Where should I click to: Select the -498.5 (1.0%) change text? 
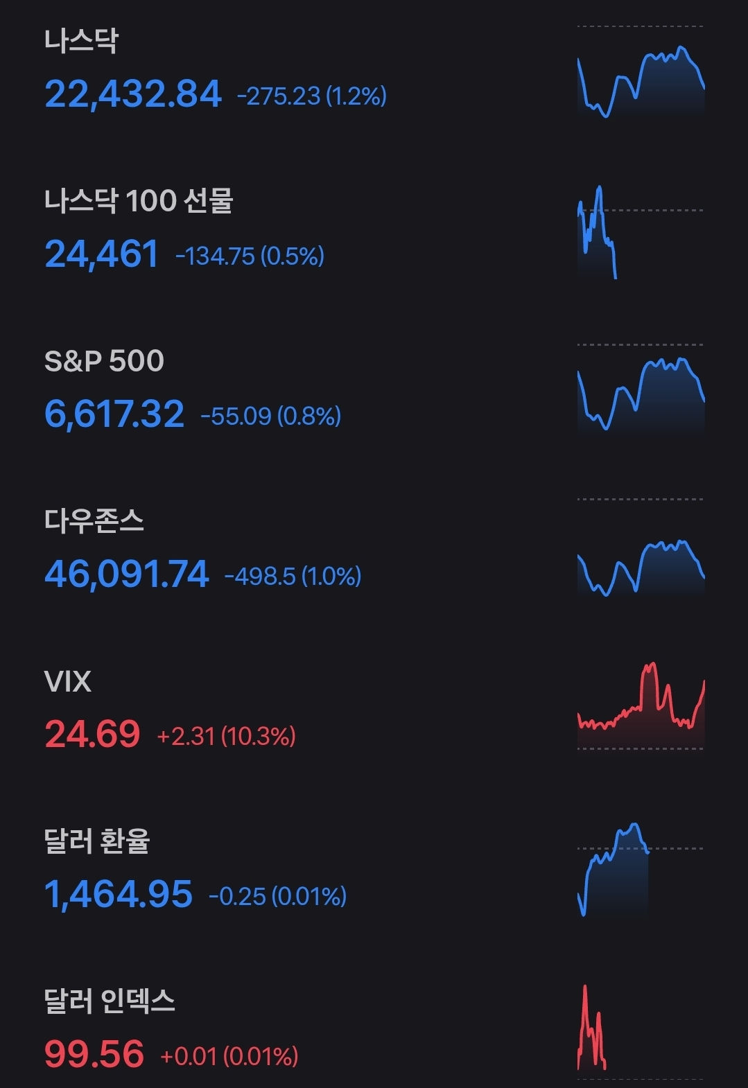click(x=293, y=576)
